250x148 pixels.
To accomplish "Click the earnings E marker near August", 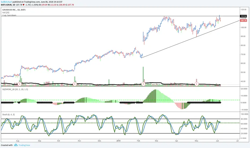I will click(x=20, y=84).
